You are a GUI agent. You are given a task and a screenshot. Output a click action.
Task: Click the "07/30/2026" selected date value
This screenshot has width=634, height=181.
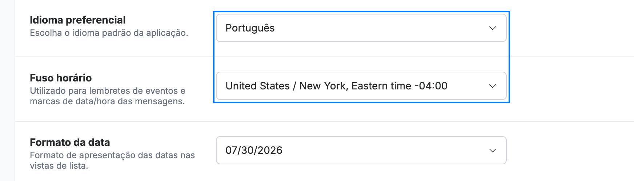tap(254, 150)
